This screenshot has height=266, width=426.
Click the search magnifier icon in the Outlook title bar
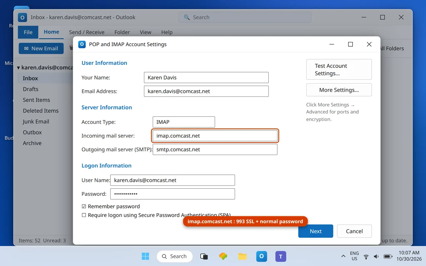[187, 17]
